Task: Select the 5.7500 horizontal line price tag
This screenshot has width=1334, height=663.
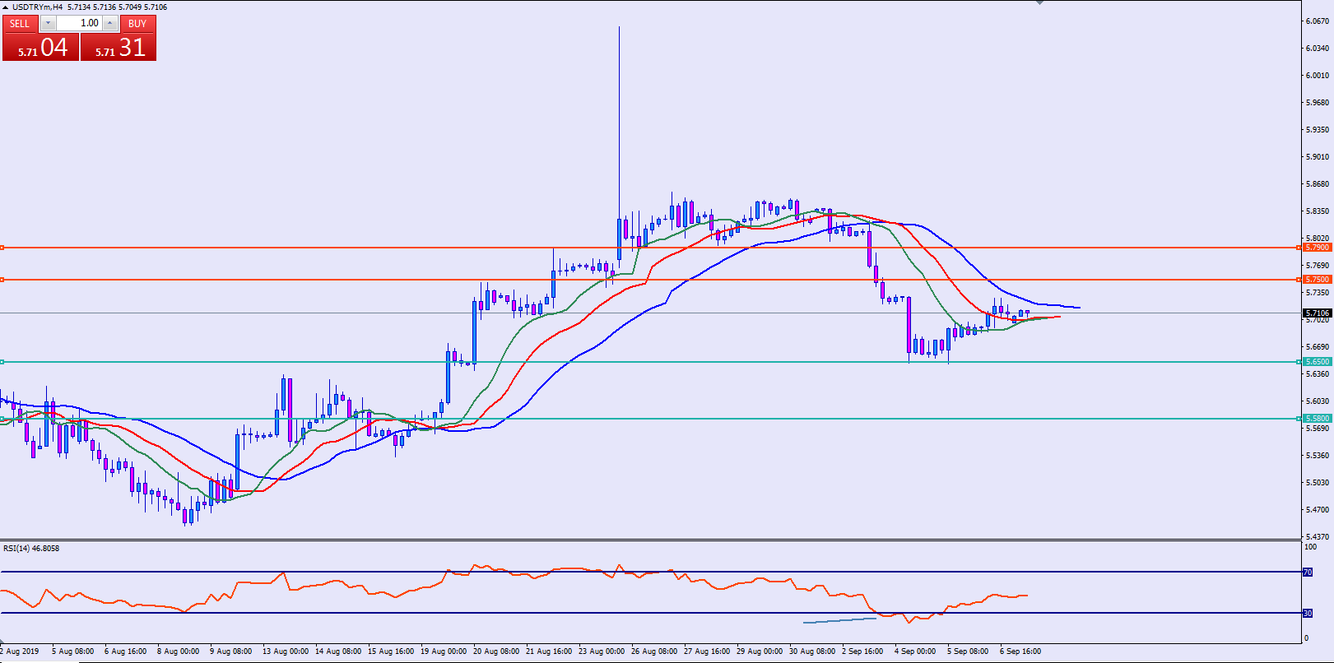Action: click(1317, 280)
